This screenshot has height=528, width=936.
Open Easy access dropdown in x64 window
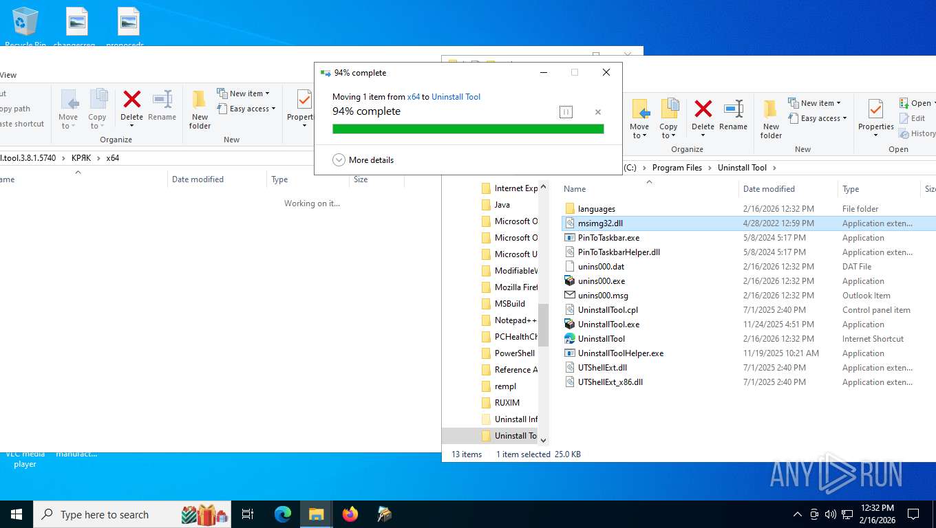[246, 109]
